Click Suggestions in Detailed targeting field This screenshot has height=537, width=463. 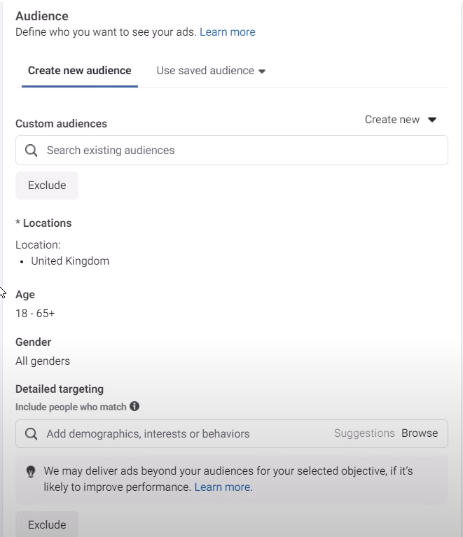(x=364, y=433)
